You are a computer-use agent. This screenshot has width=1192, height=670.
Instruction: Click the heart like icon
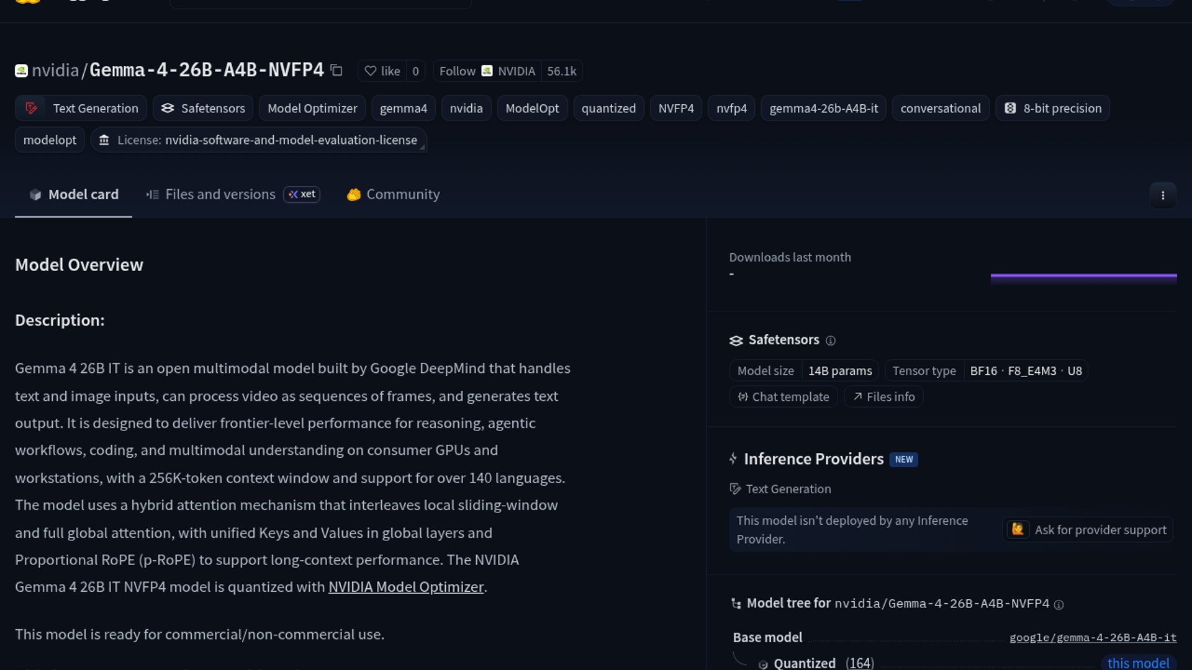370,71
